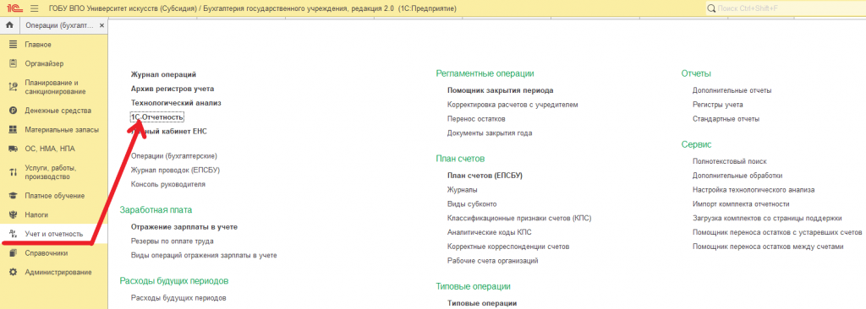Open Технологический анализ
Viewport: 866px width, 309px height.
(176, 103)
